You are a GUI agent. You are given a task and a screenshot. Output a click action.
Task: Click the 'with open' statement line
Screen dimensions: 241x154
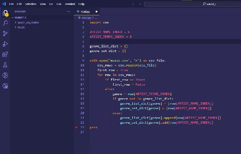point(128,60)
